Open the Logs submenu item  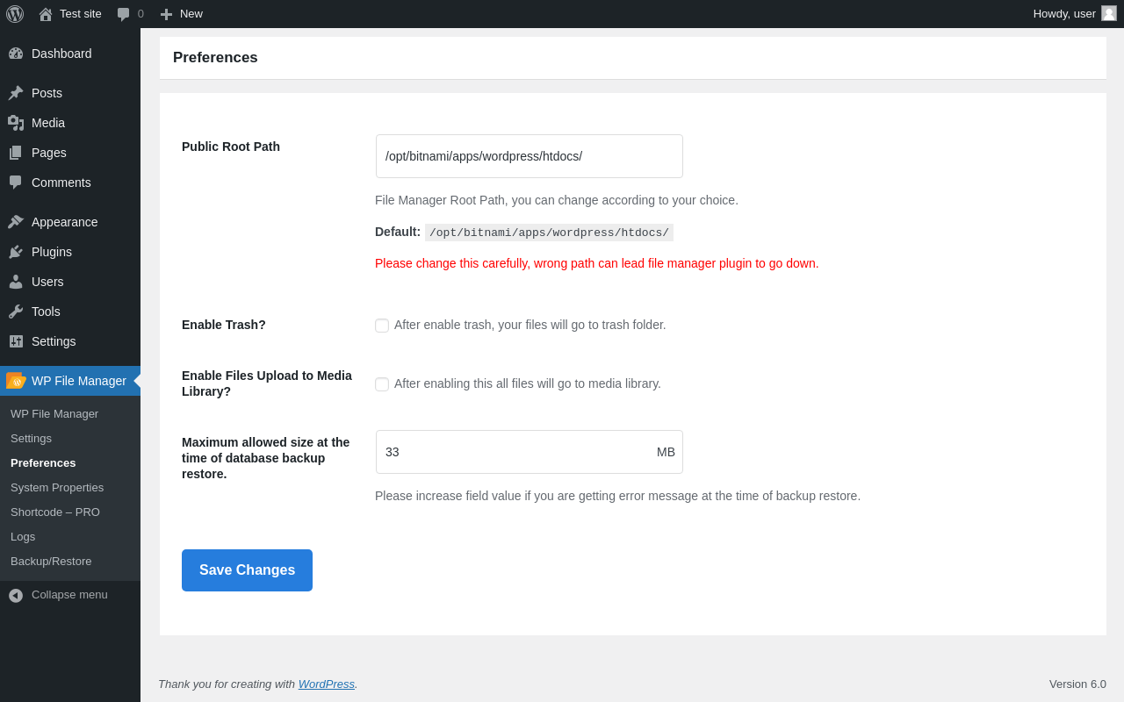pos(23,537)
